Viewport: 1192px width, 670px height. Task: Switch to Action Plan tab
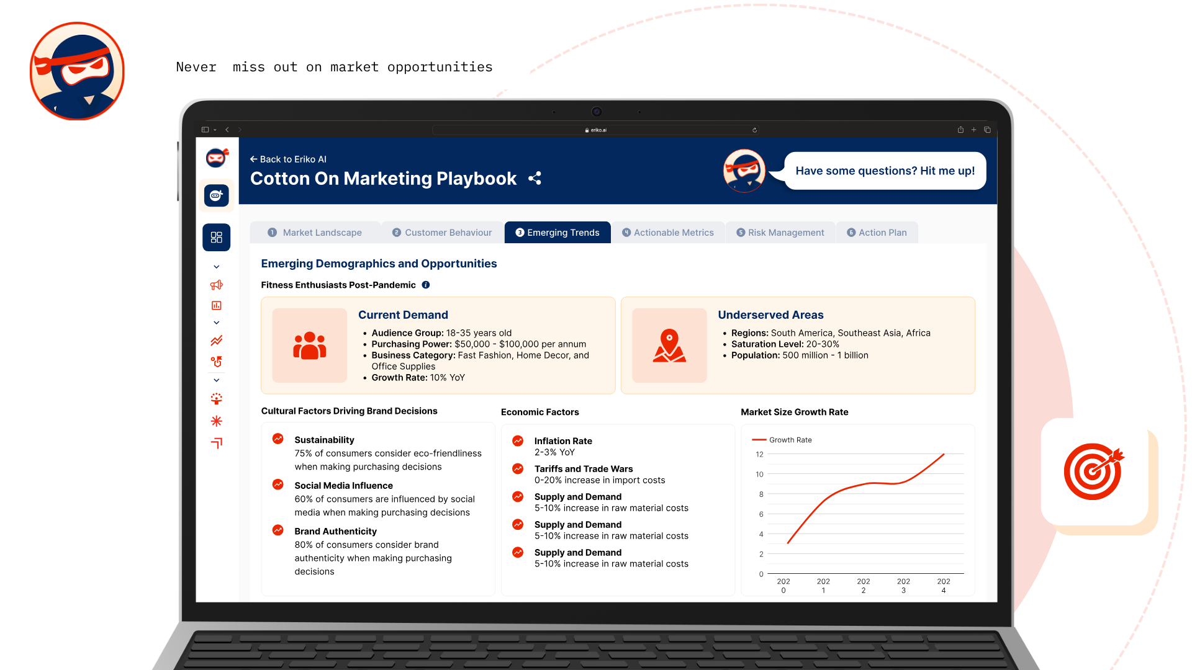point(877,233)
